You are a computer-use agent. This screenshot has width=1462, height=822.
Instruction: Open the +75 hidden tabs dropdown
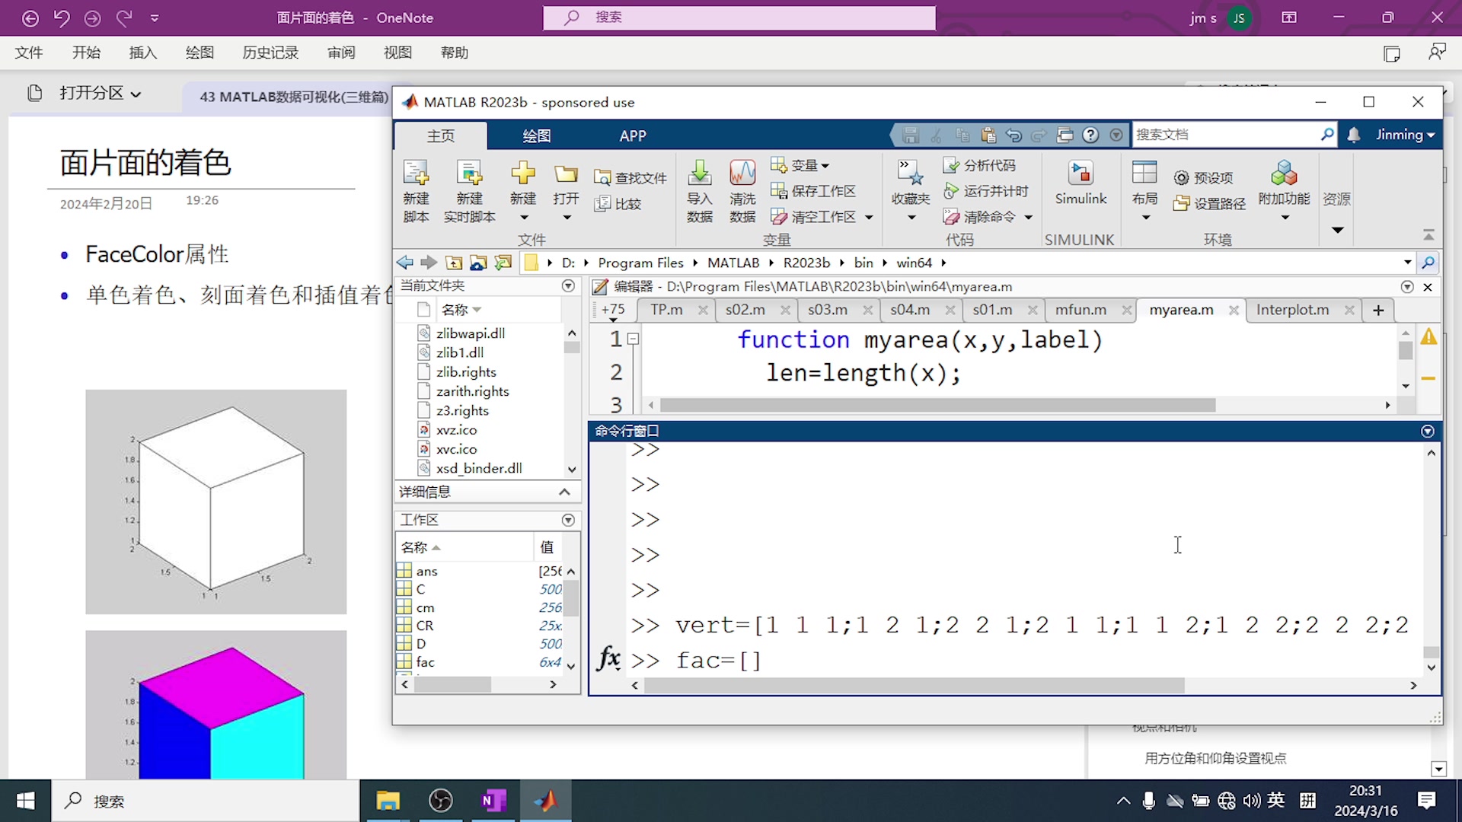(612, 311)
